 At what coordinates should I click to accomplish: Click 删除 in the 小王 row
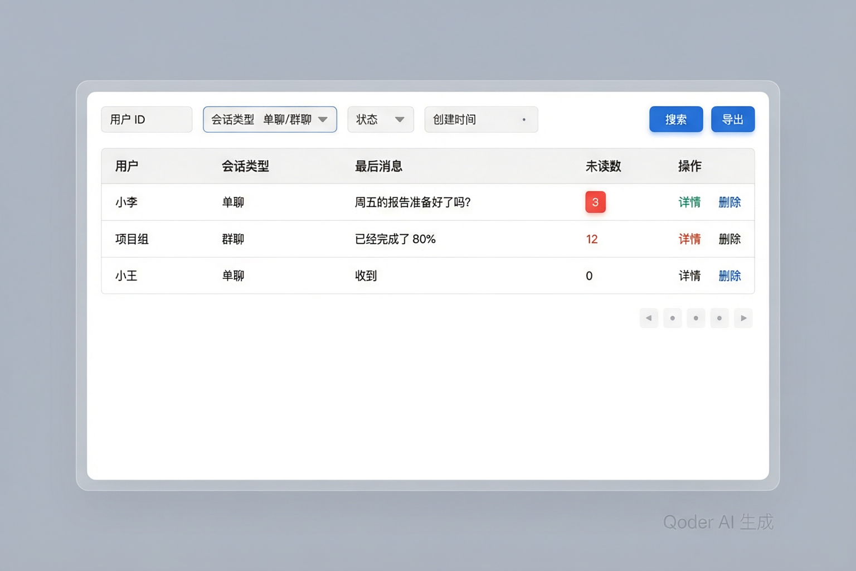pos(729,276)
